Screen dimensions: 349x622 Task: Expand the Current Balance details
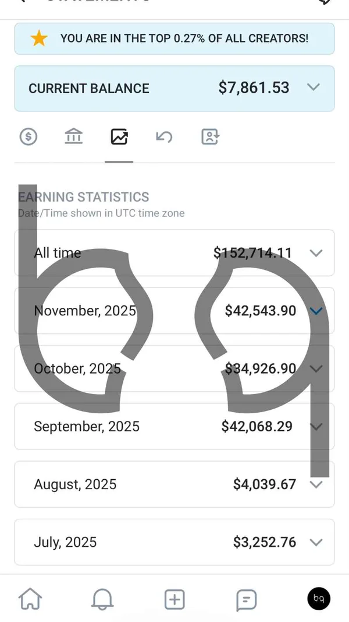tap(314, 88)
